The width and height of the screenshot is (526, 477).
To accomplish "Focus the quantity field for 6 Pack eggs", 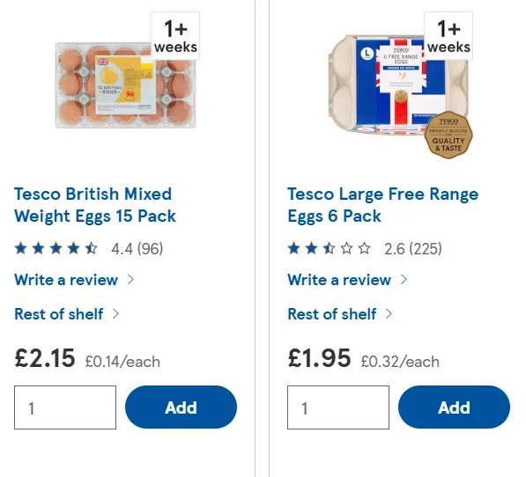I will 338,407.
